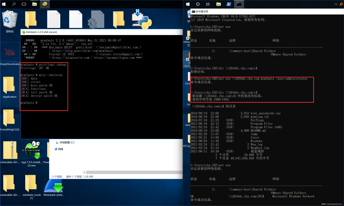Viewport: 344px width, 206px height.
Task: Select the folder next to the Recycle Bin
Action: [31, 19]
